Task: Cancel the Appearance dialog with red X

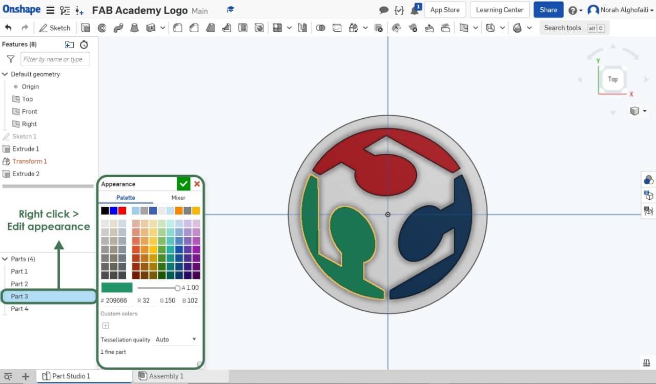Action: [197, 184]
